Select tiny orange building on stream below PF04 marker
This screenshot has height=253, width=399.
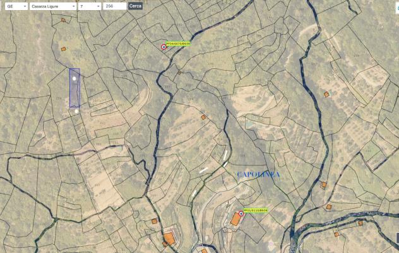pyautogui.click(x=179, y=73)
